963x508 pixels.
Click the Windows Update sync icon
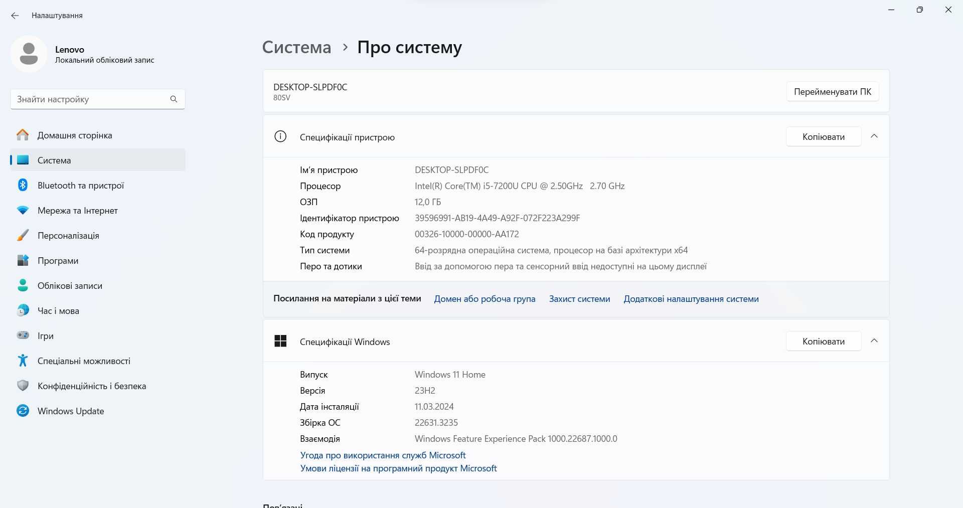23,411
